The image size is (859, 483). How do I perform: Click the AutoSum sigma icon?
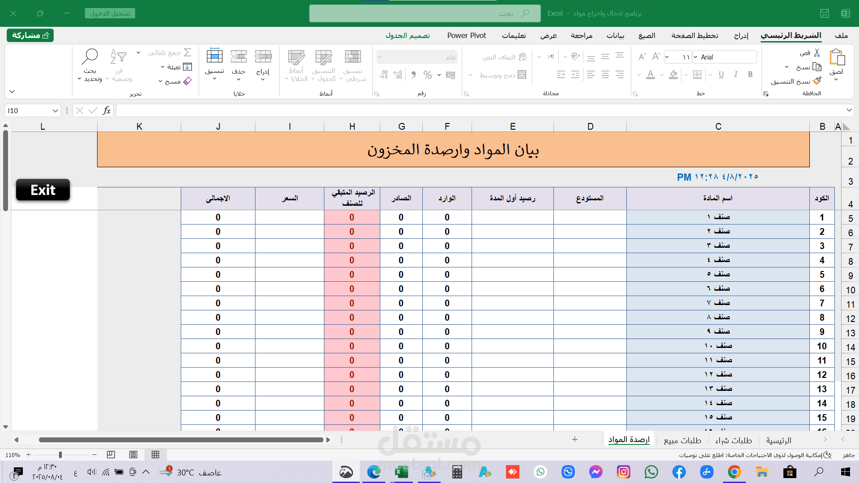click(x=188, y=52)
